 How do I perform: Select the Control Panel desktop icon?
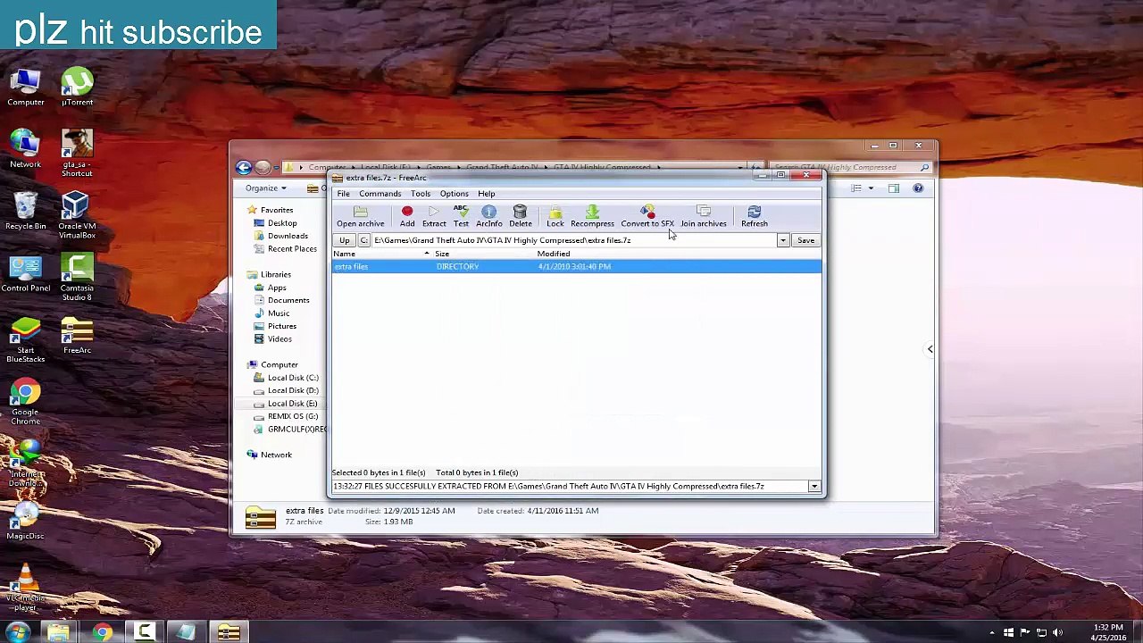click(26, 273)
